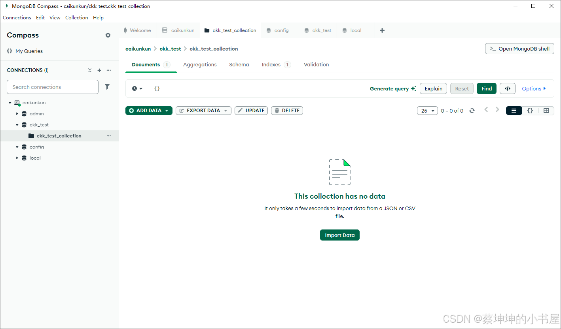Expand the admin database
561x329 pixels.
click(x=17, y=113)
